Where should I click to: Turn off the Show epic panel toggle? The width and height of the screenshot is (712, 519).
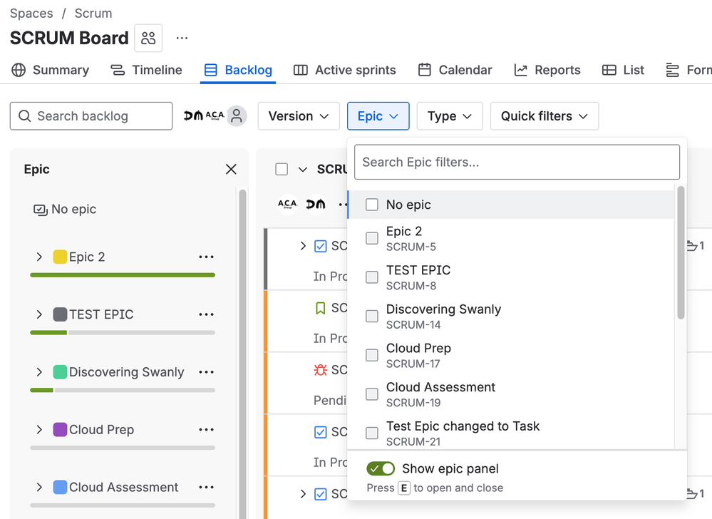381,468
